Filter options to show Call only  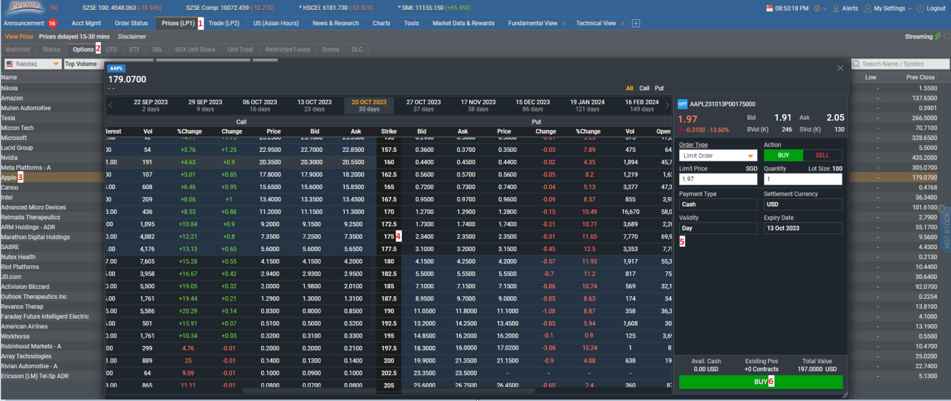(644, 88)
